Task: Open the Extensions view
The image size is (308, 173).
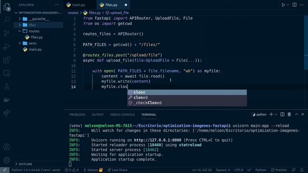Action: coord(7,60)
